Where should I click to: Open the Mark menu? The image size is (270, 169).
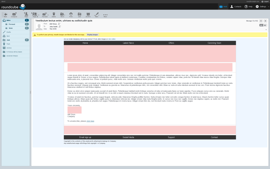coord(97,14)
